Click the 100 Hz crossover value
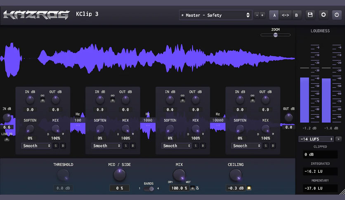This screenshot has width=345, height=200. (x=78, y=120)
